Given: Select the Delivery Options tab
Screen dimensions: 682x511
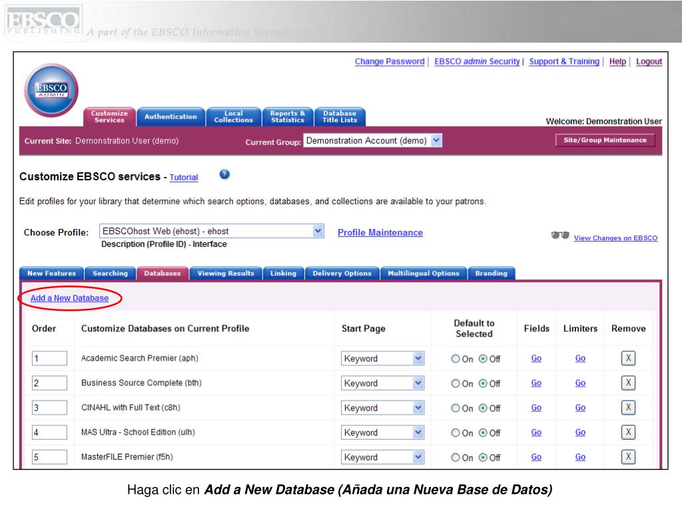Looking at the screenshot, I should click(x=342, y=273).
